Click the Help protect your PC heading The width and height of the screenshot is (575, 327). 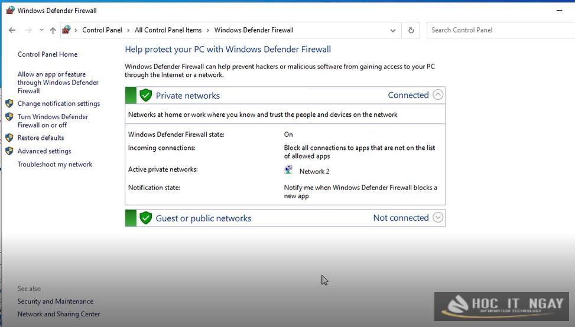pos(228,50)
